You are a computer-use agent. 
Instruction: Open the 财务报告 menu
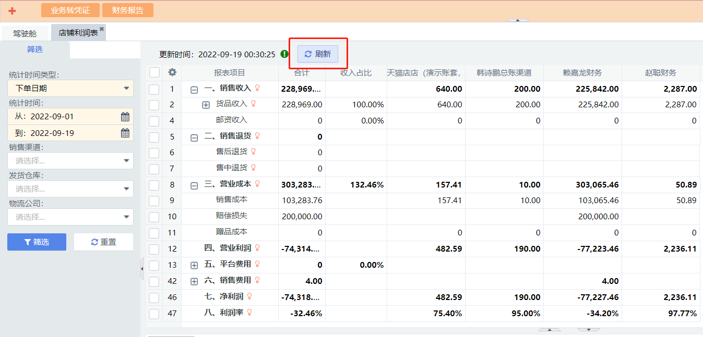click(x=127, y=10)
